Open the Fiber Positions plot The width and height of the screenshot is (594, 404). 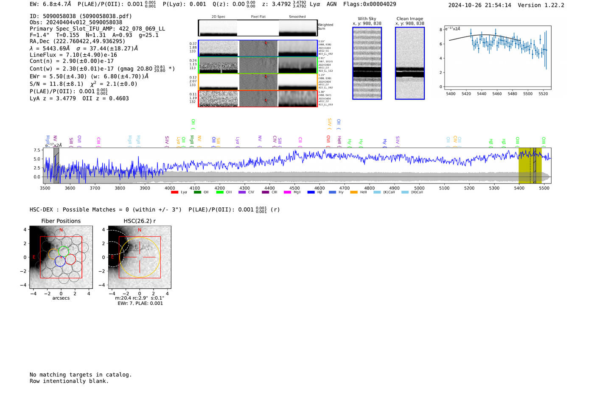[61, 257]
